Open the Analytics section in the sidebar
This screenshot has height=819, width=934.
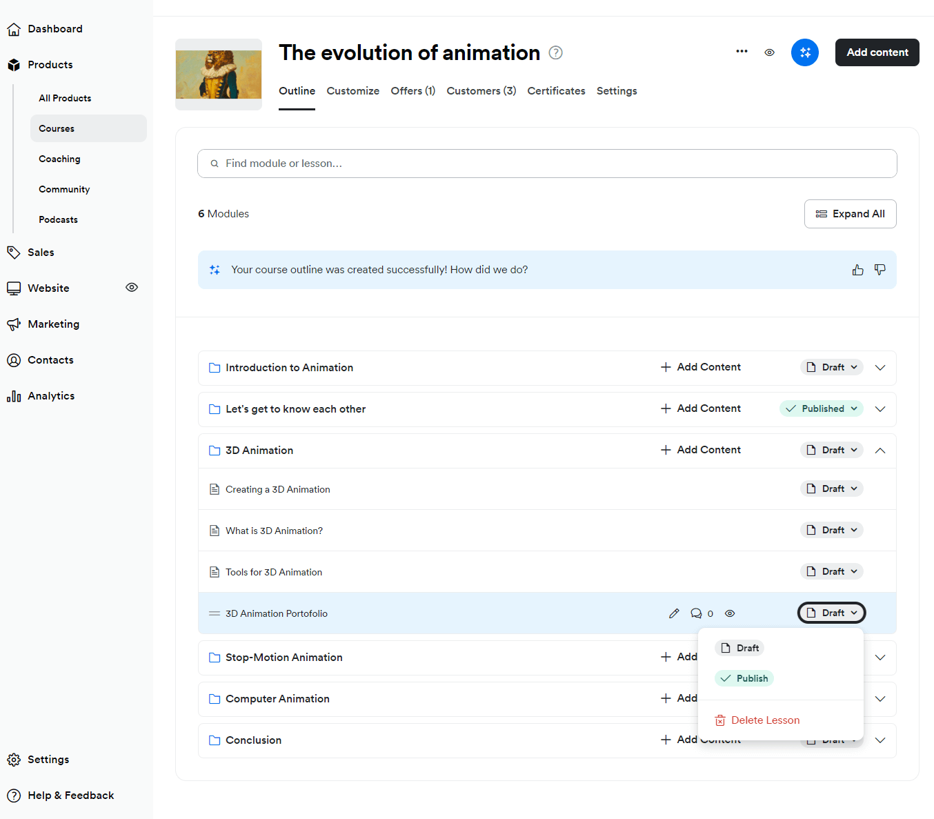(x=50, y=395)
